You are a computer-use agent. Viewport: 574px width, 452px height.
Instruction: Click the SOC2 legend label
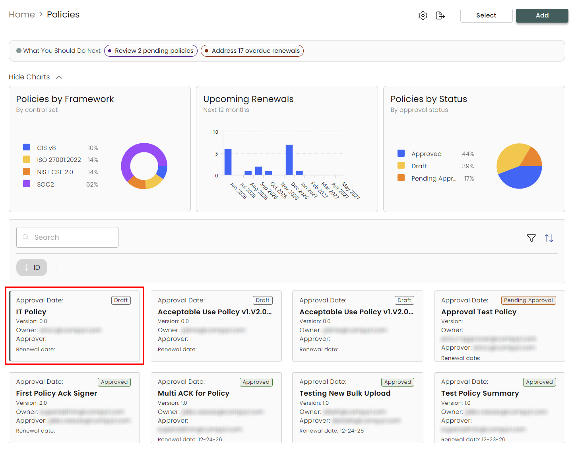click(x=45, y=184)
